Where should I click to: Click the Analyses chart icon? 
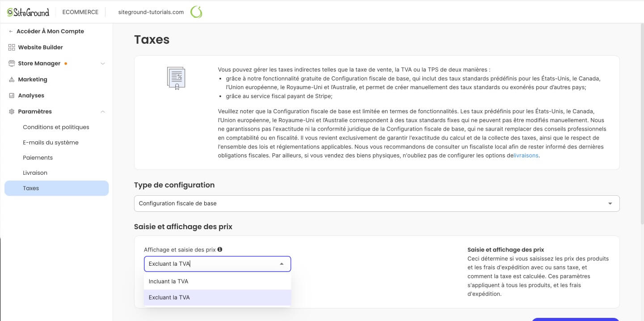[12, 95]
